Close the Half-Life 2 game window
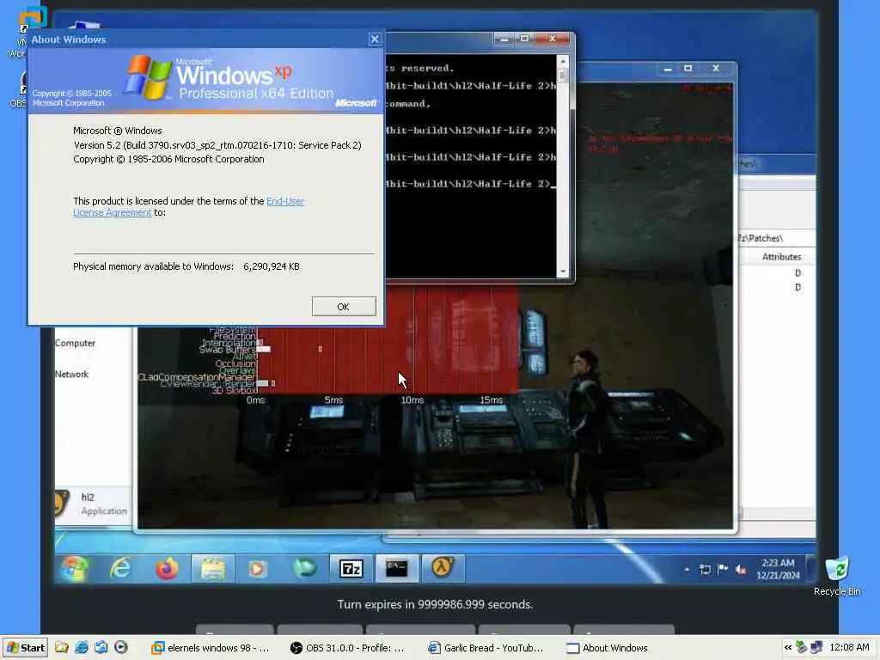The height and width of the screenshot is (660, 880). click(716, 69)
